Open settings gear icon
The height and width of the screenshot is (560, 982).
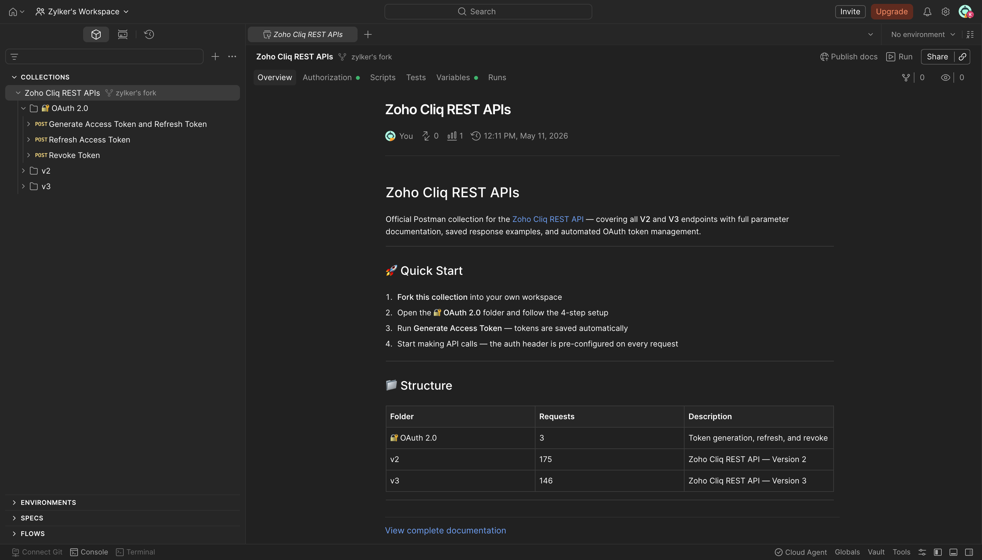coord(945,12)
